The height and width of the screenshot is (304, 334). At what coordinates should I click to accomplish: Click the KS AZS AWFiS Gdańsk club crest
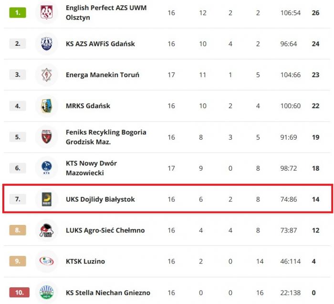click(46, 44)
